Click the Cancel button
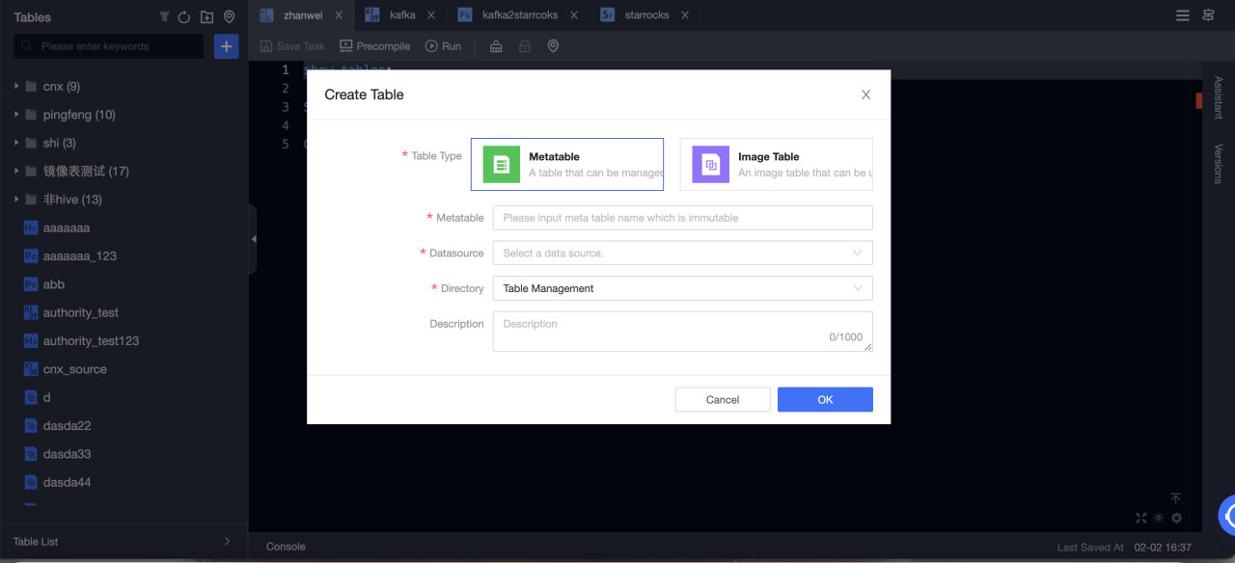This screenshot has width=1235, height=563. click(x=722, y=399)
